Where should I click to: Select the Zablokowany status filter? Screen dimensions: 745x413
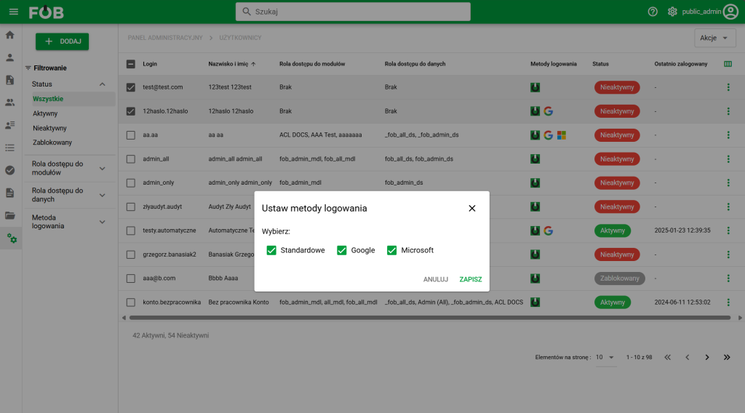52,143
